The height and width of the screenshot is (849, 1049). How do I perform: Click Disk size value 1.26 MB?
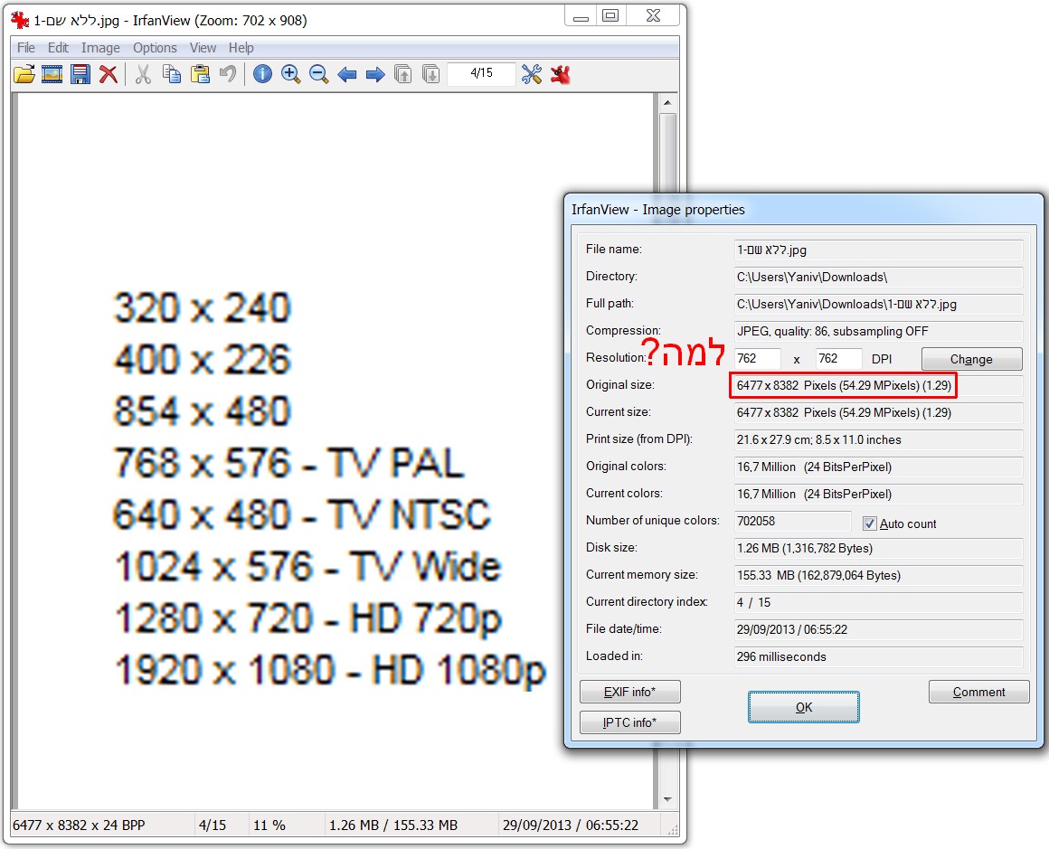point(878,549)
